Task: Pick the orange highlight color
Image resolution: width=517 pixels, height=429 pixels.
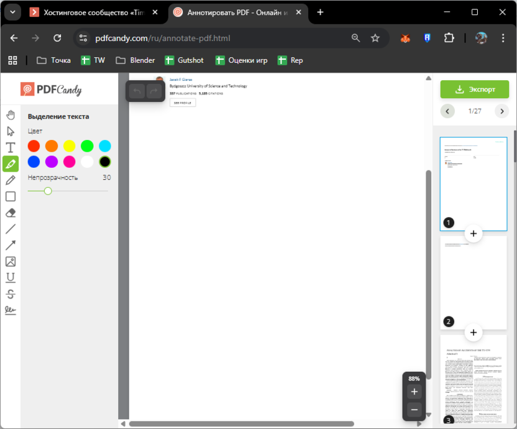Action: coord(52,146)
